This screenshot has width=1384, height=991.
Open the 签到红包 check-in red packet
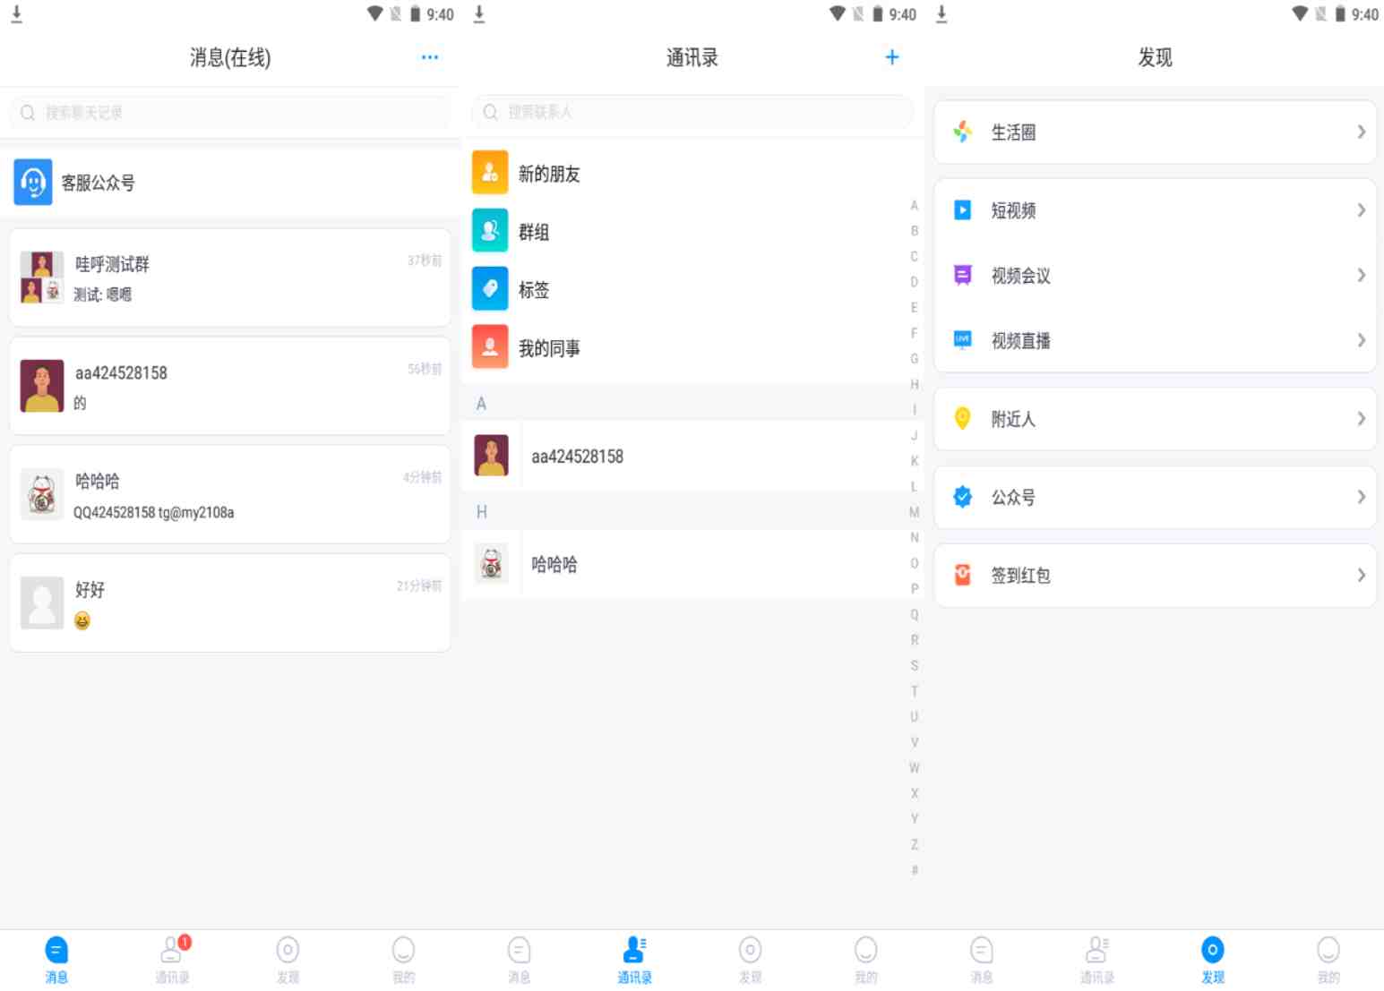click(1154, 575)
